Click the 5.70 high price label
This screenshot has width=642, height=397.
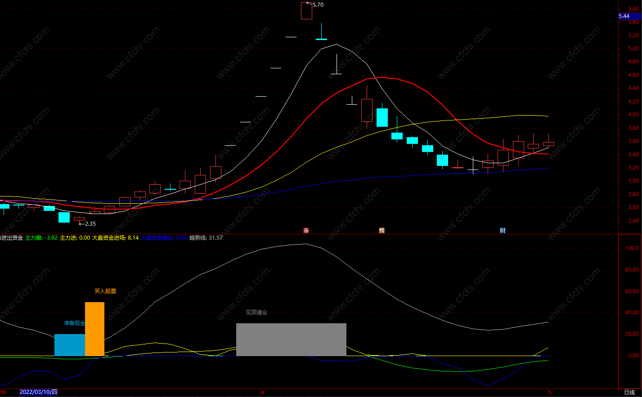pos(318,5)
